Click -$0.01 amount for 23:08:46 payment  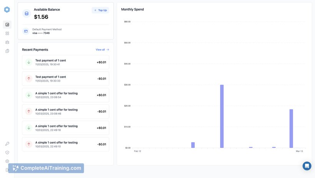102,111
